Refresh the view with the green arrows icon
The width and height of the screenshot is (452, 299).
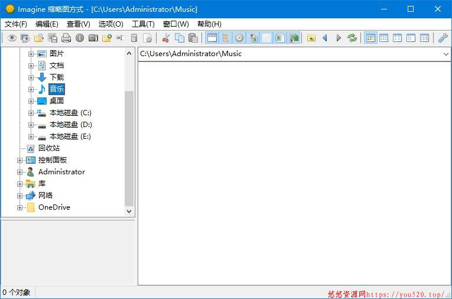coord(352,38)
